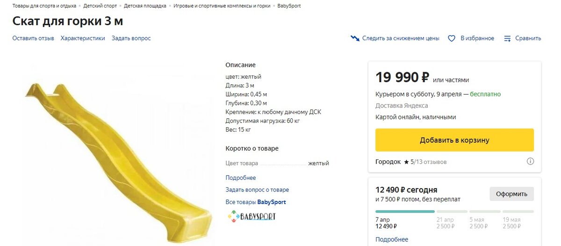Click the compare list icon

coord(507,39)
